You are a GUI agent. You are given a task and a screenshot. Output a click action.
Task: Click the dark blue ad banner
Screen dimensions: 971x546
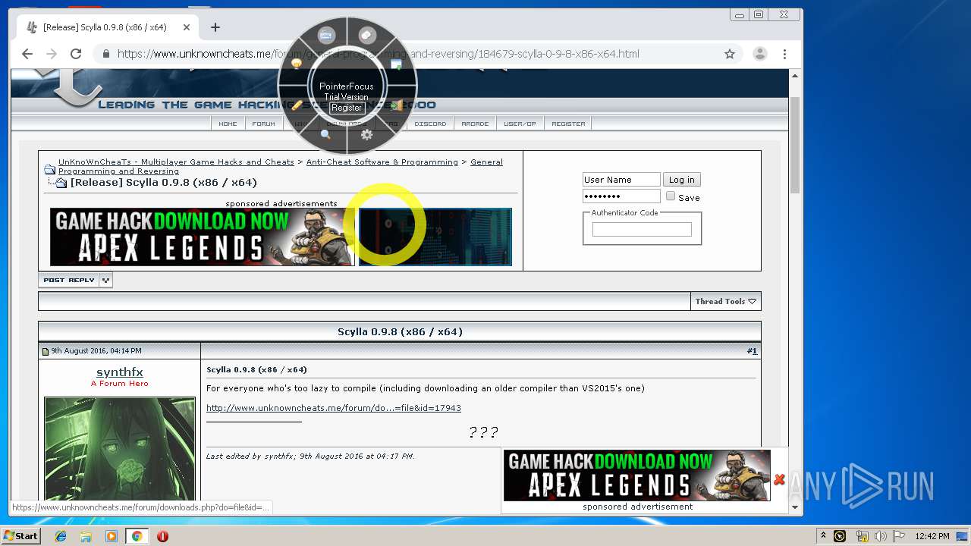435,237
